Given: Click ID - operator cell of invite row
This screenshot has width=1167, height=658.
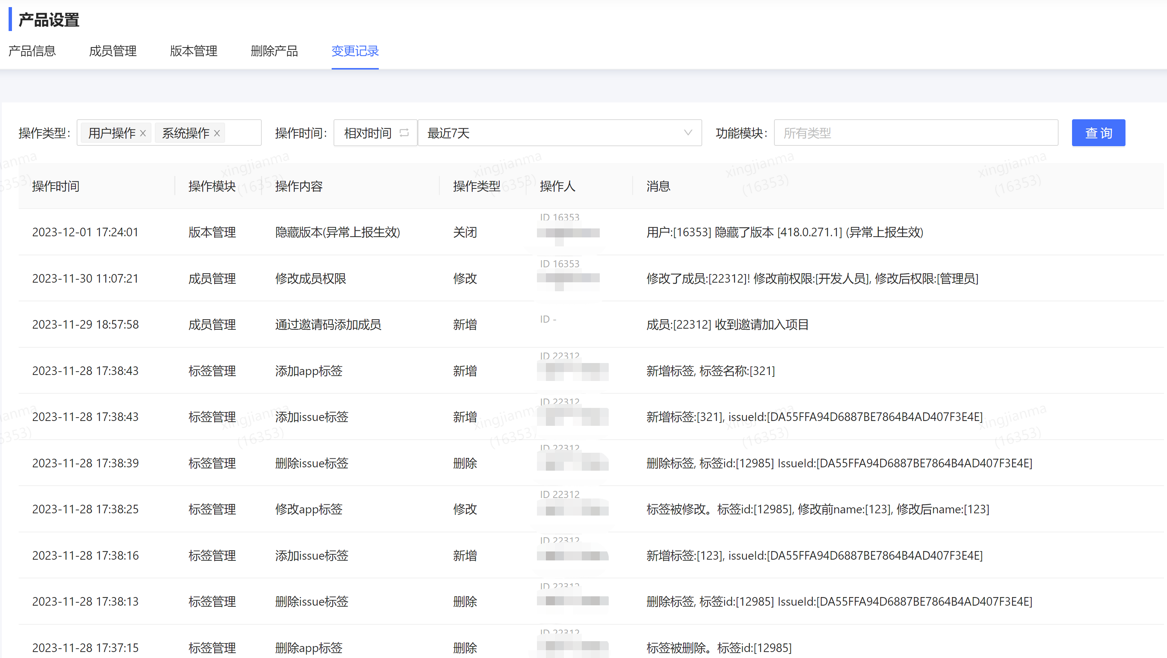Looking at the screenshot, I should pos(548,319).
